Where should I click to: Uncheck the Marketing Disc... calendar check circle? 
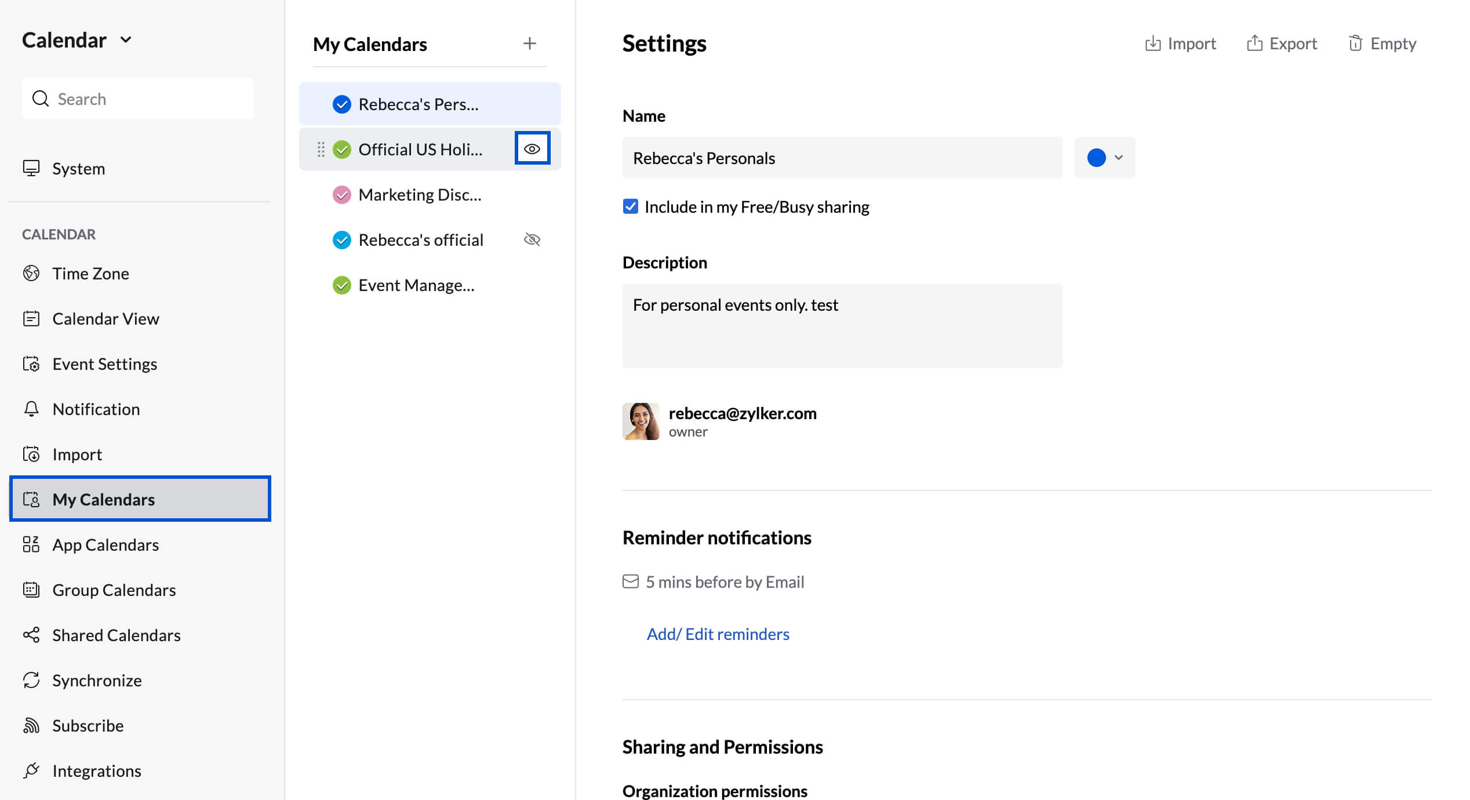pos(342,195)
